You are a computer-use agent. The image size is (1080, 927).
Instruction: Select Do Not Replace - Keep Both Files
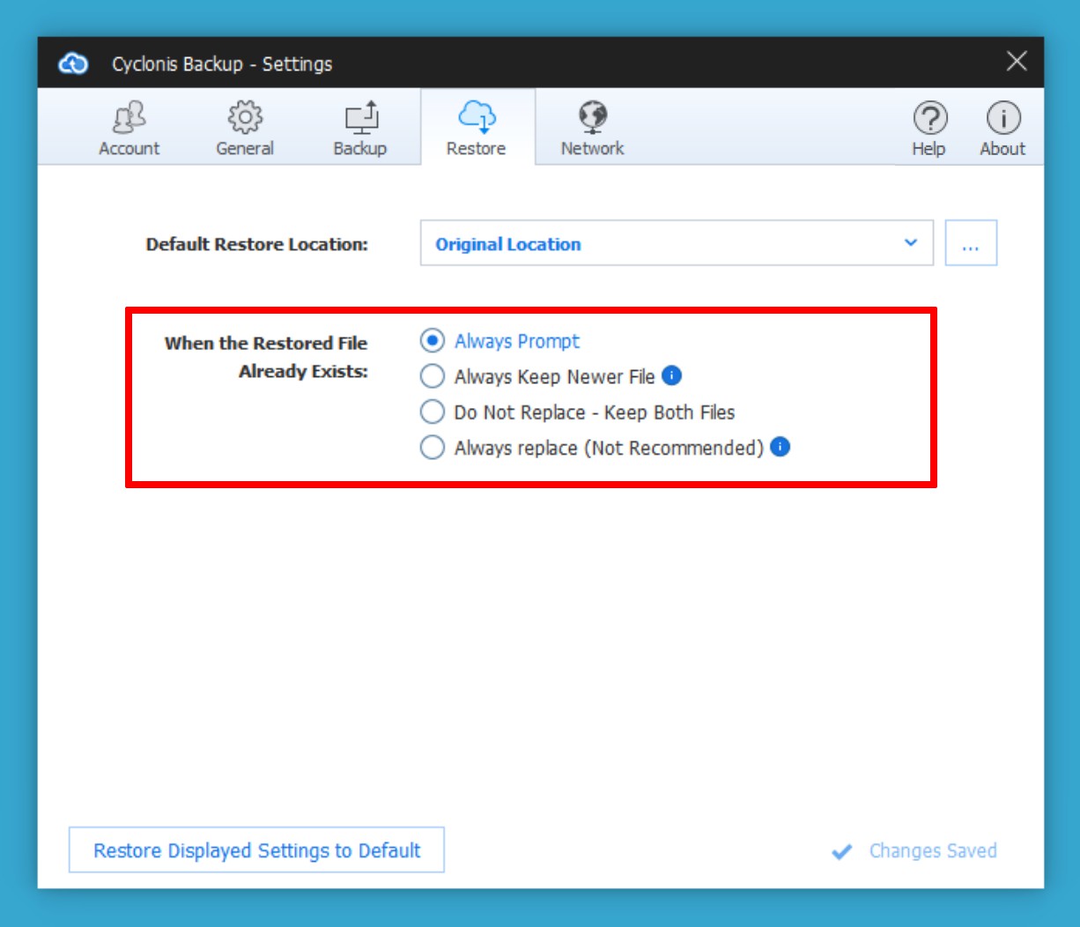point(432,412)
